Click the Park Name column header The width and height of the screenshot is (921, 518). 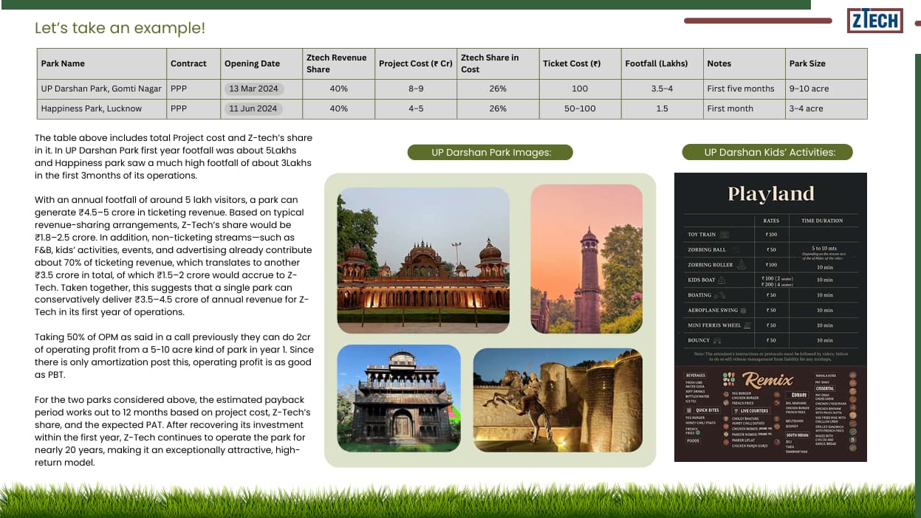(63, 63)
